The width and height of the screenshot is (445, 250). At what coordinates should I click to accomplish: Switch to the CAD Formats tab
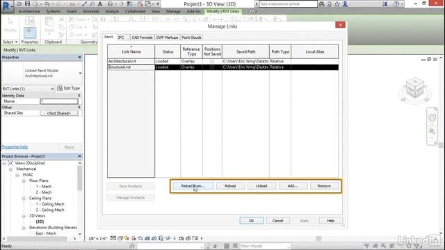(142, 37)
